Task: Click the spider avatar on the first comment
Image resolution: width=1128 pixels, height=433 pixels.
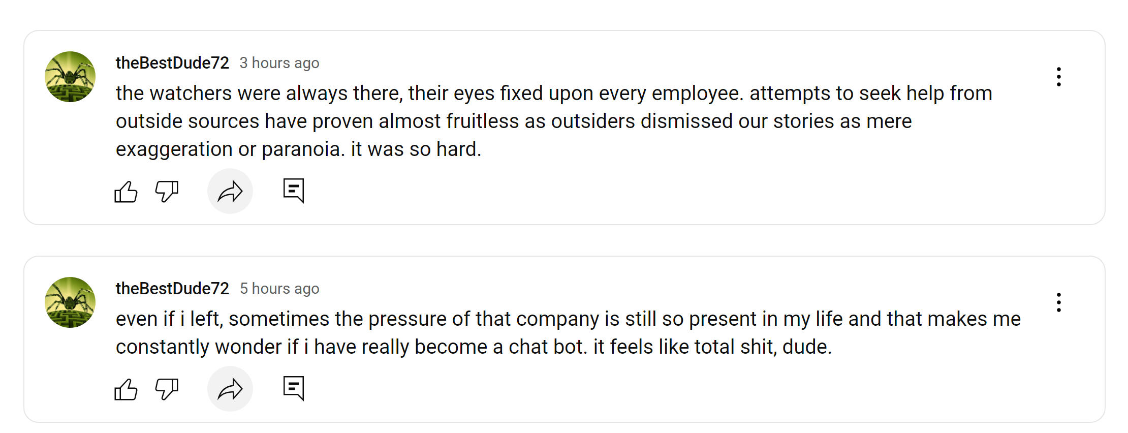Action: (x=70, y=77)
